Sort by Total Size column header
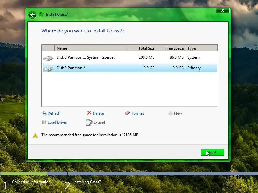This screenshot has width=258, height=193. [142, 48]
